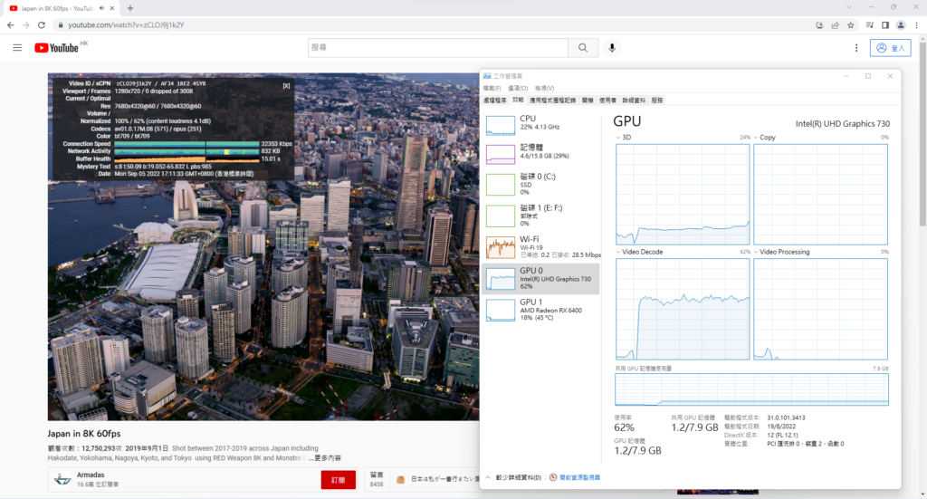Bookmark this page with the star icon
927x499 pixels.
849,24
